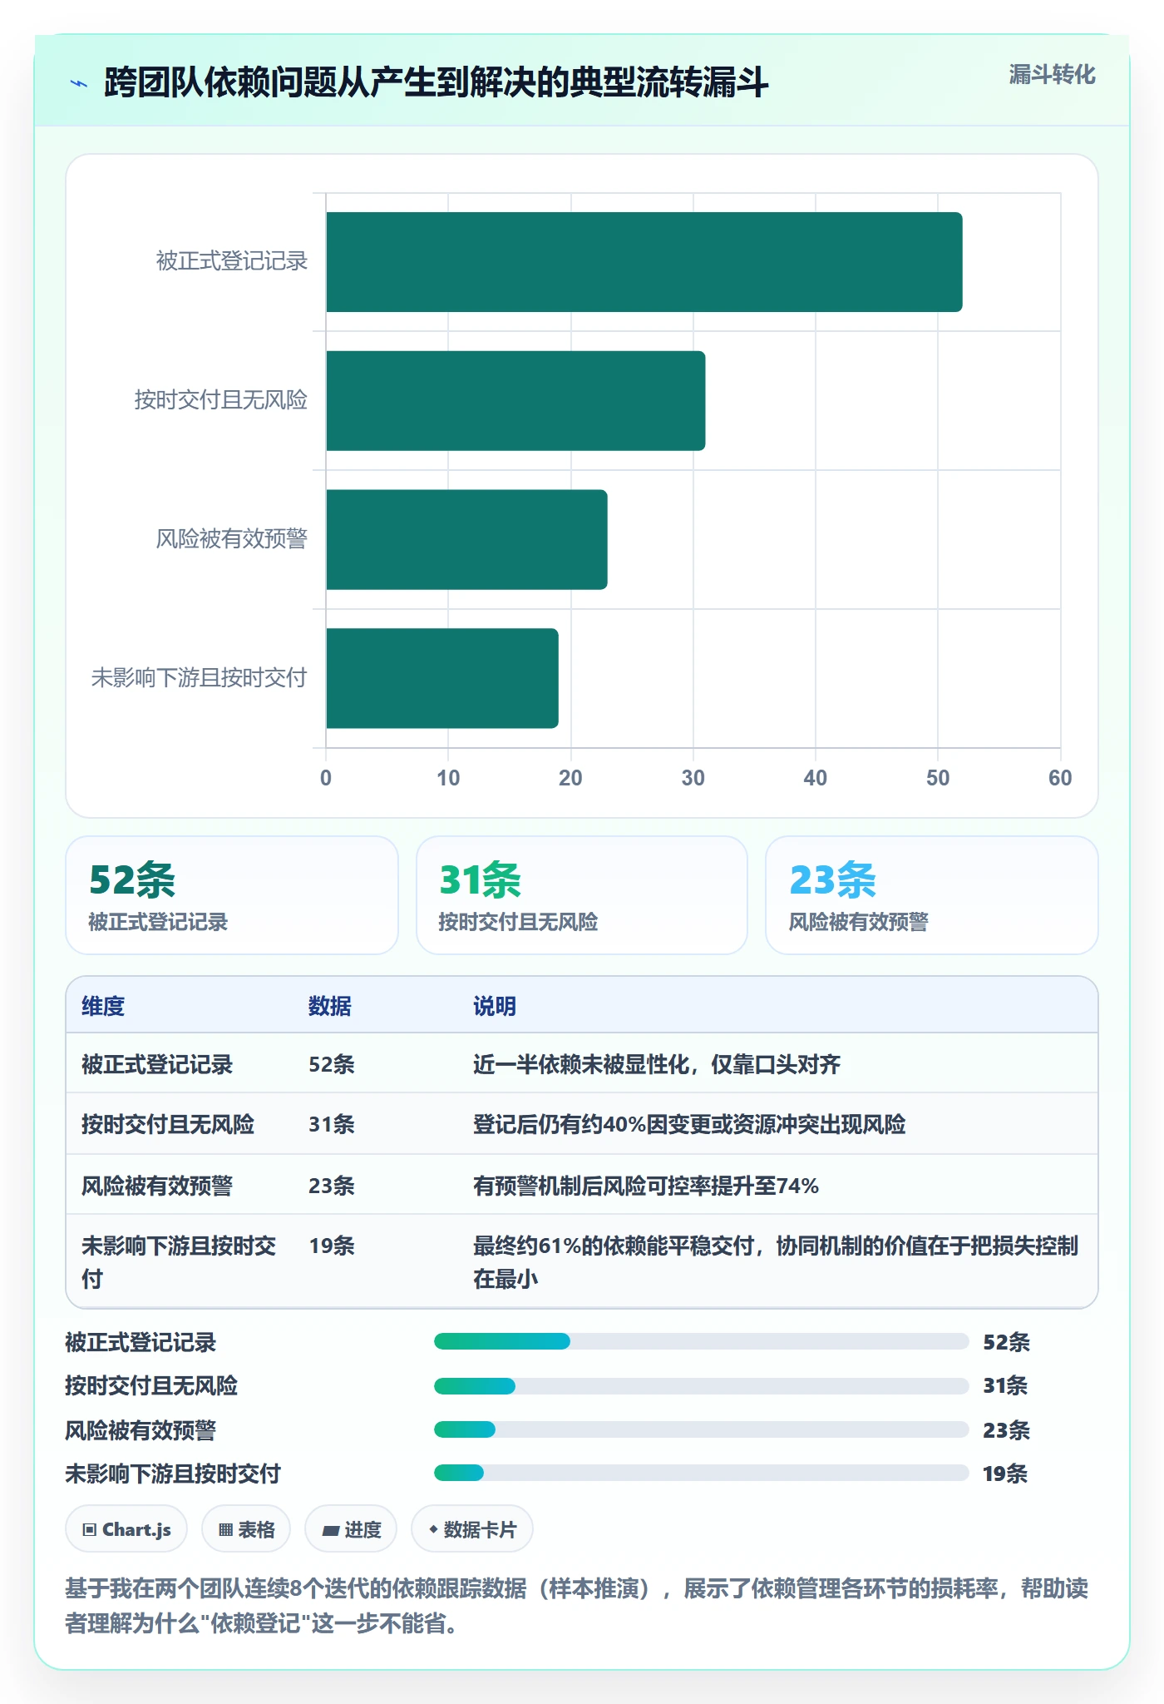
Task: Click the 被正式登记记录 progress bar
Action: (x=702, y=1341)
